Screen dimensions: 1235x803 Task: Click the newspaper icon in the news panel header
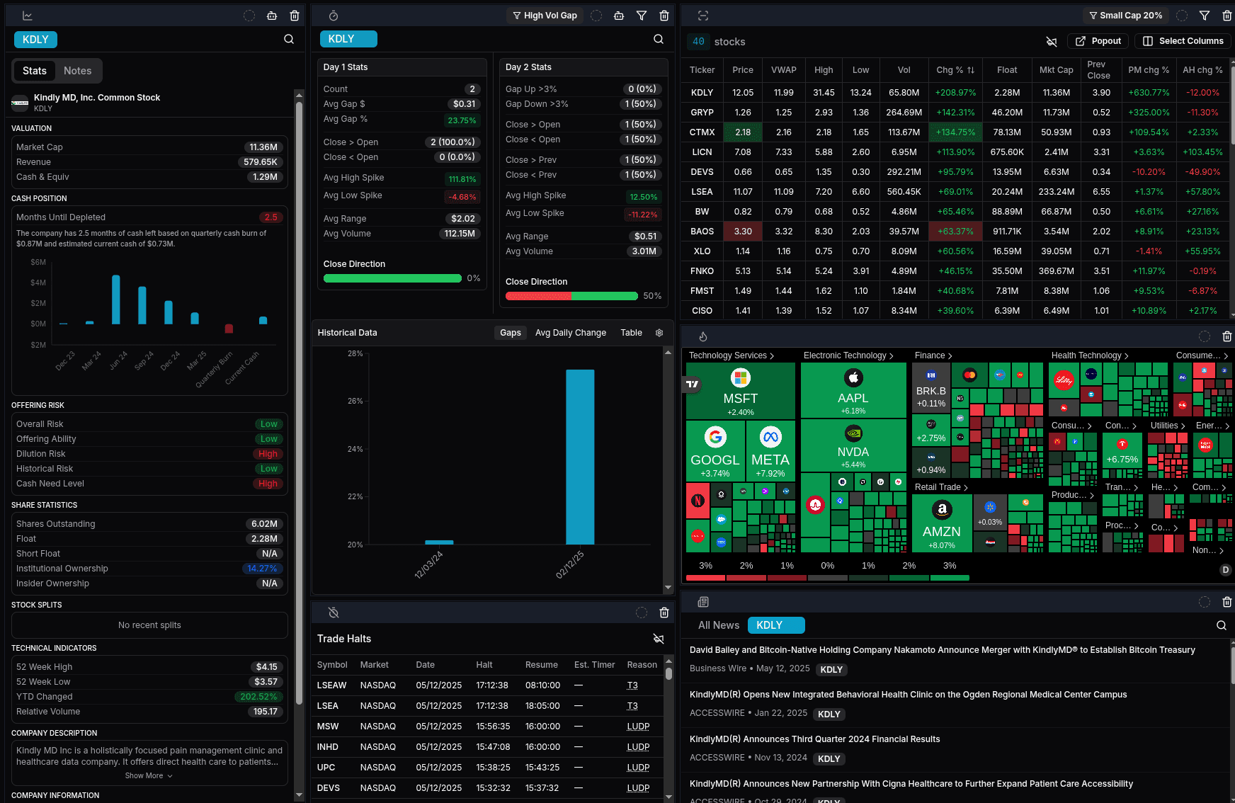pos(703,602)
